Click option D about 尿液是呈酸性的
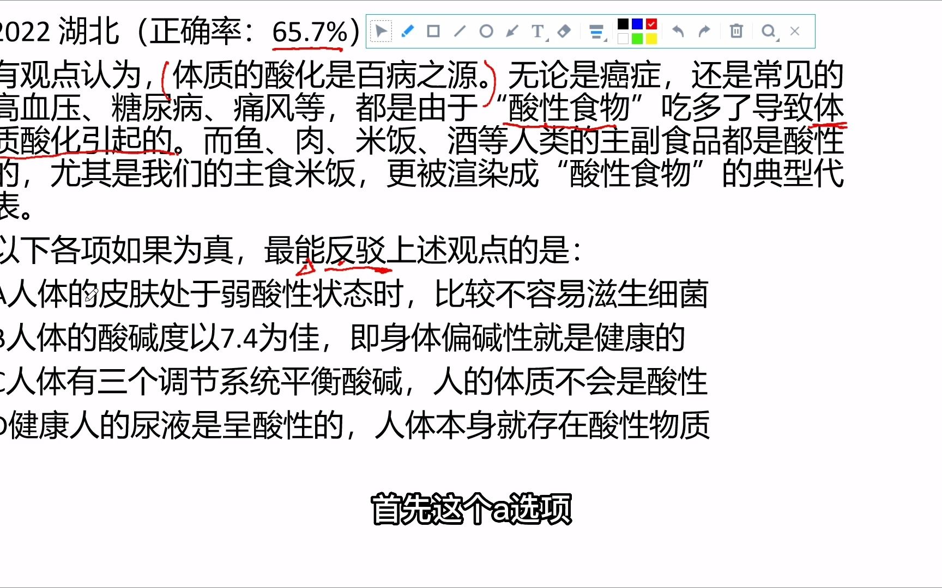 355,425
